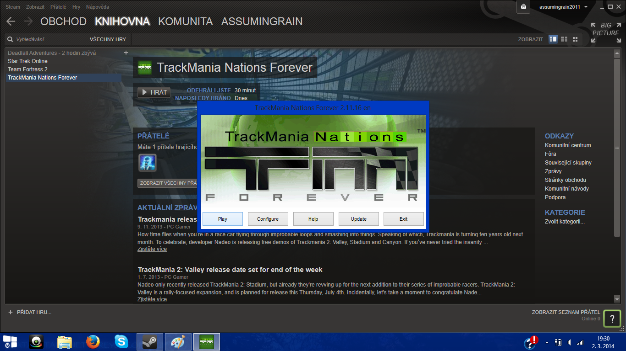This screenshot has height=351, width=626.
Task: Click the scrollbar down arrow in the library pane
Action: tap(617, 299)
